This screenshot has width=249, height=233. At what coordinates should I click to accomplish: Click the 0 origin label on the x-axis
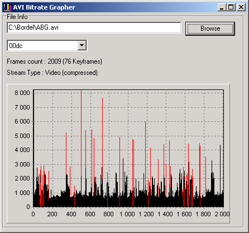(x=33, y=214)
